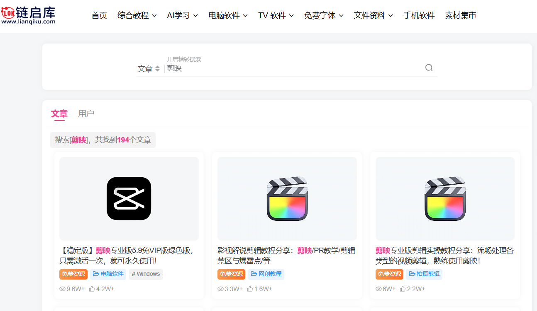Image resolution: width=537 pixels, height=311 pixels.
Task: Click views eye icon showing 6W+
Action: point(379,289)
